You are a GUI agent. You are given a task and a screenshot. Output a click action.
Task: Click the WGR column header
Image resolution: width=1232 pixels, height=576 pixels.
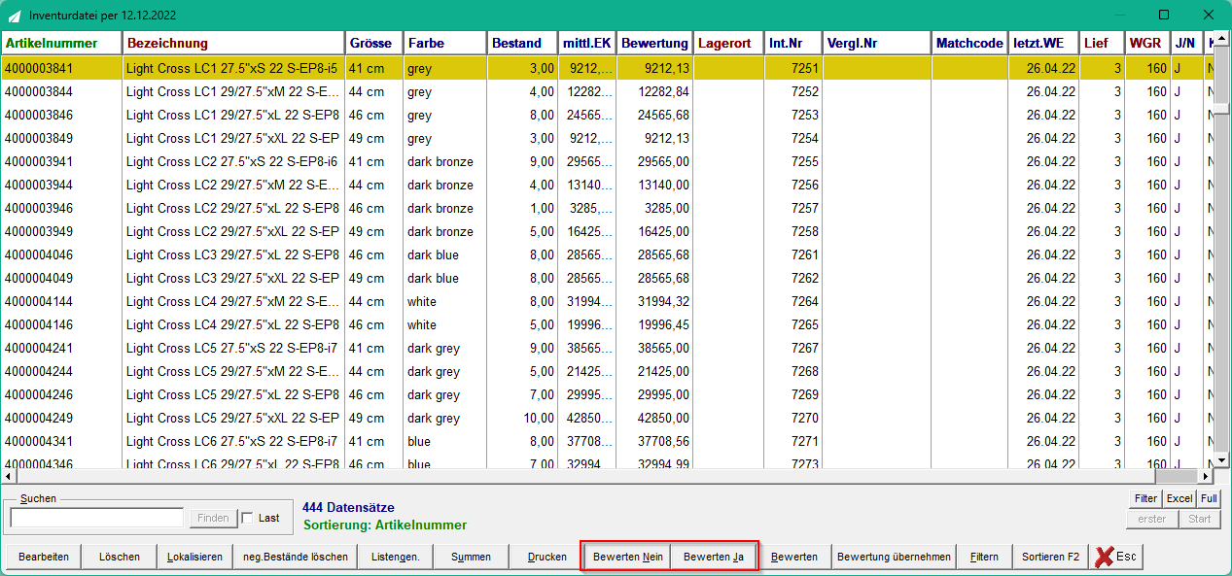1147,43
